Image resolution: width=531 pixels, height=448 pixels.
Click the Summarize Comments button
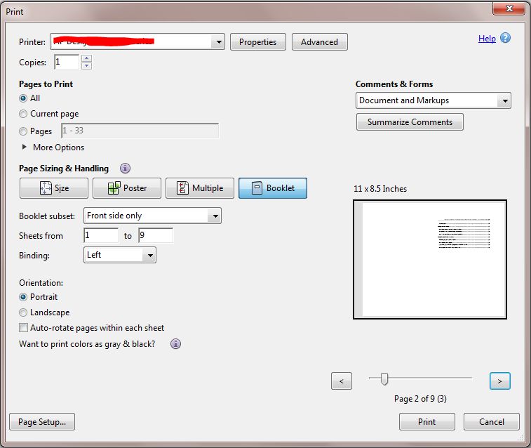click(410, 122)
